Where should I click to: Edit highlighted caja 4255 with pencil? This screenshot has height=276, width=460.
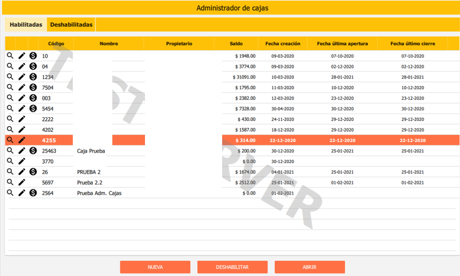(x=22, y=141)
